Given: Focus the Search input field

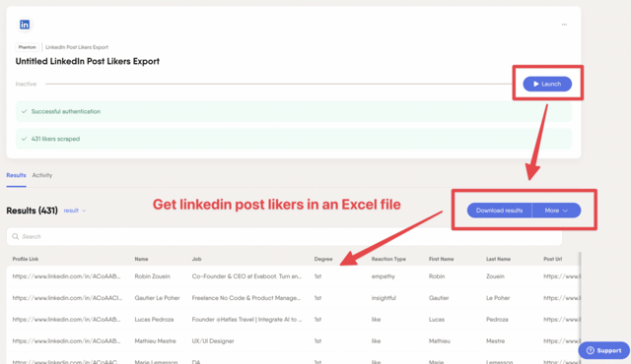Looking at the screenshot, I should [284, 236].
